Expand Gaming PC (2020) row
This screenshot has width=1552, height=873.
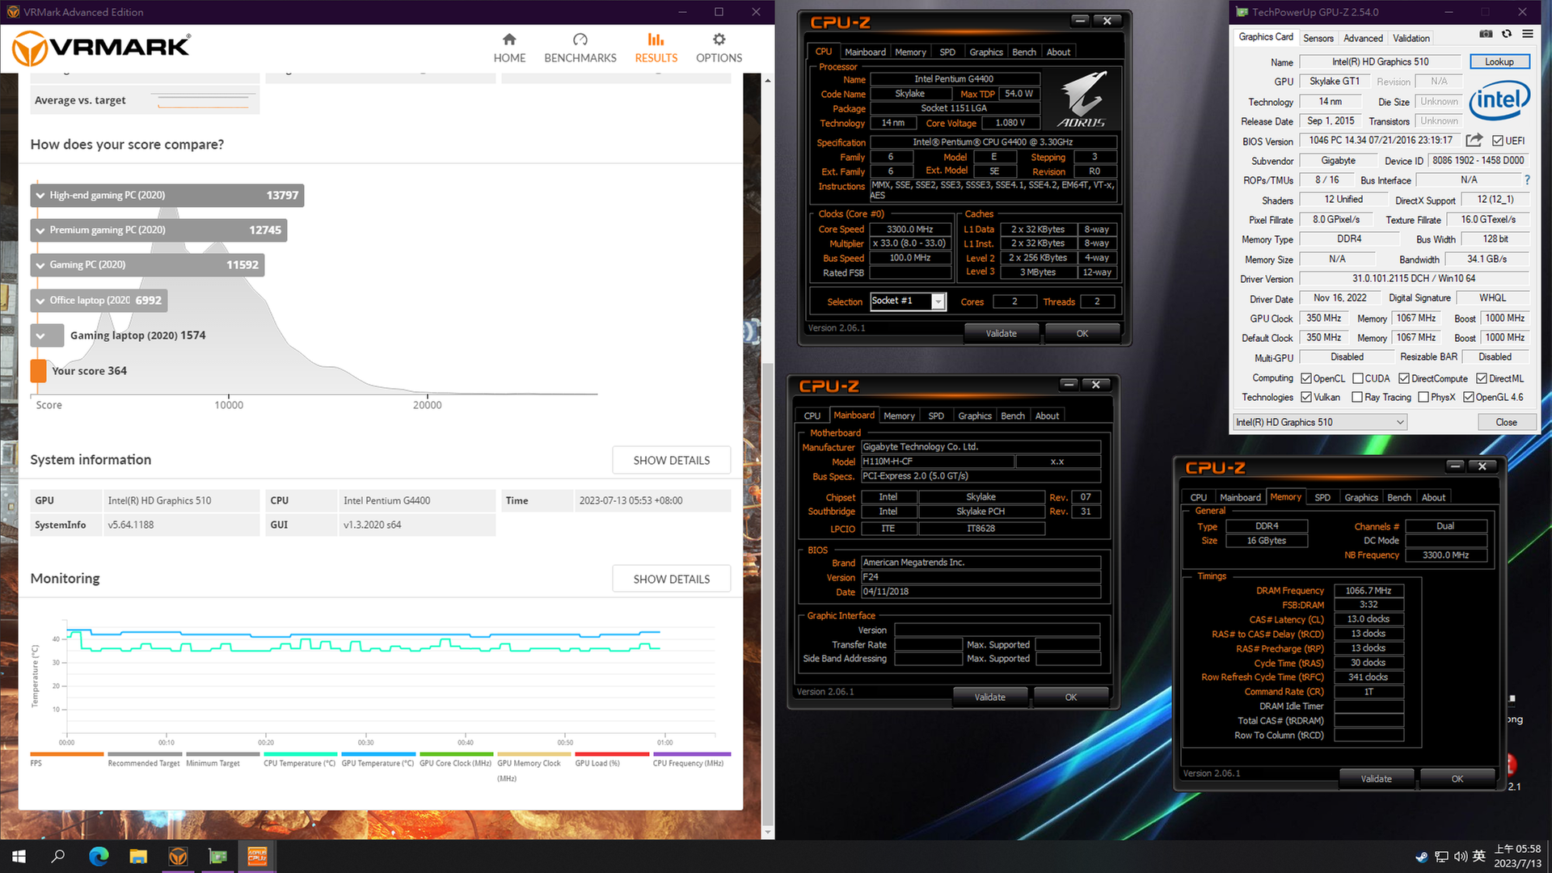(147, 264)
